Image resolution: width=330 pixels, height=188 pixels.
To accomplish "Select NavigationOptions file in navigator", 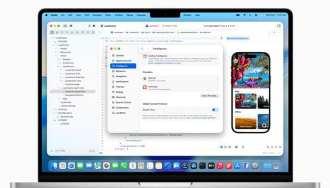I will tap(74, 95).
